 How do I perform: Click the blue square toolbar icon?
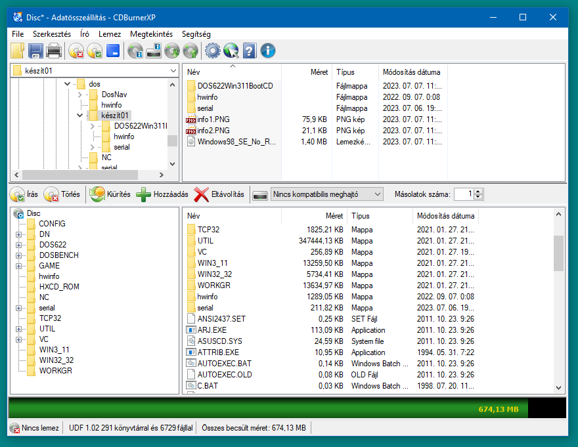113,51
